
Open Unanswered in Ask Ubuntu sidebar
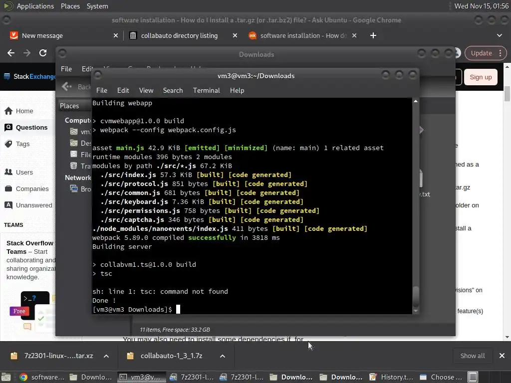[x=34, y=205]
